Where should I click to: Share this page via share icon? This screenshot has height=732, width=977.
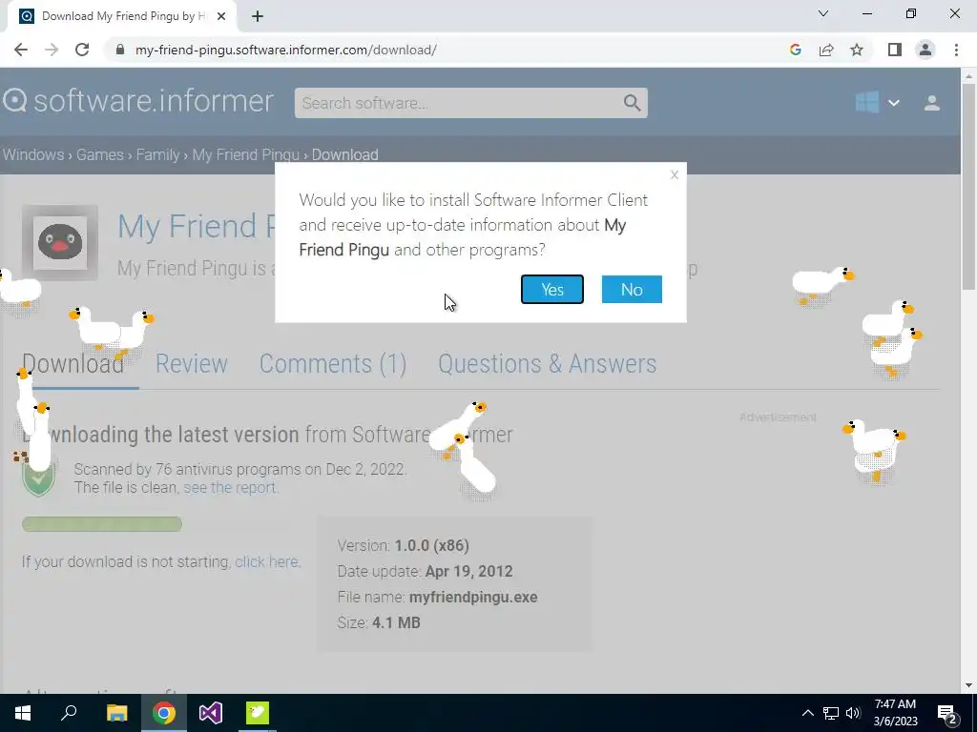(826, 50)
